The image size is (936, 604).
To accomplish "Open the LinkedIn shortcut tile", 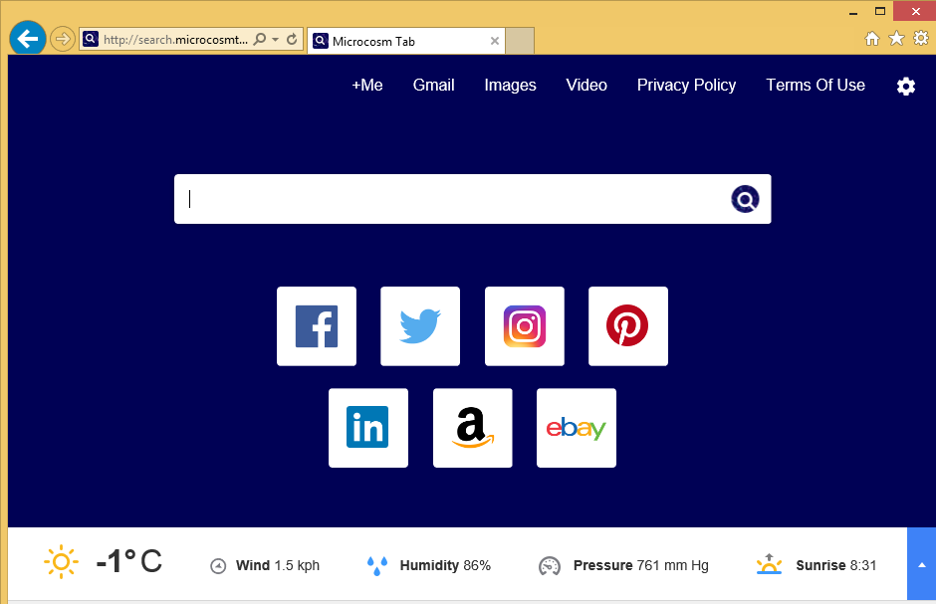I will click(368, 428).
